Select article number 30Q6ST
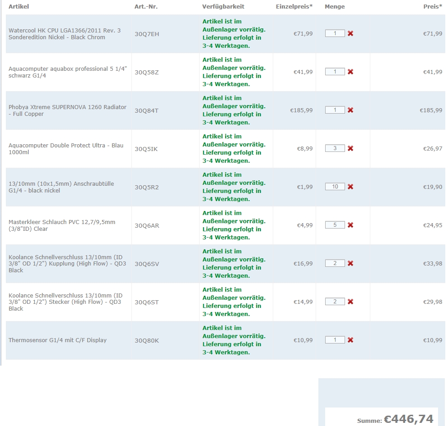Screen dimensions: 448x426 point(147,302)
